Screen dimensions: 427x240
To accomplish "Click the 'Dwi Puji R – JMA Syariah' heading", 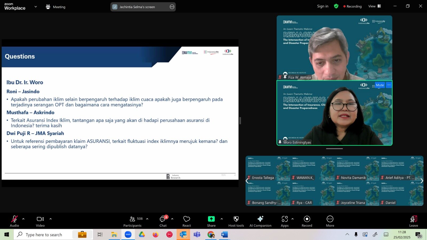I will 35,133.
